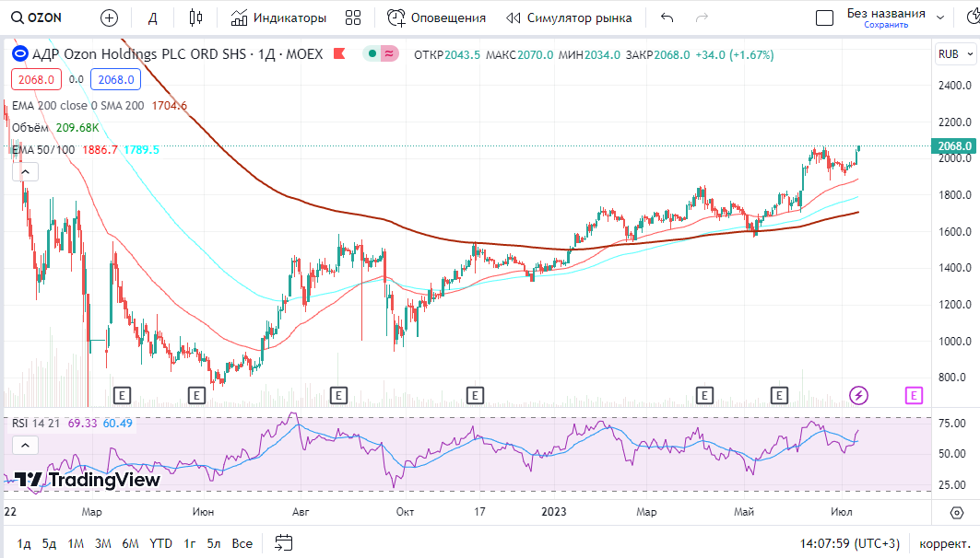Change the candlestick chart type
This screenshot has width=980, height=558.
(195, 18)
